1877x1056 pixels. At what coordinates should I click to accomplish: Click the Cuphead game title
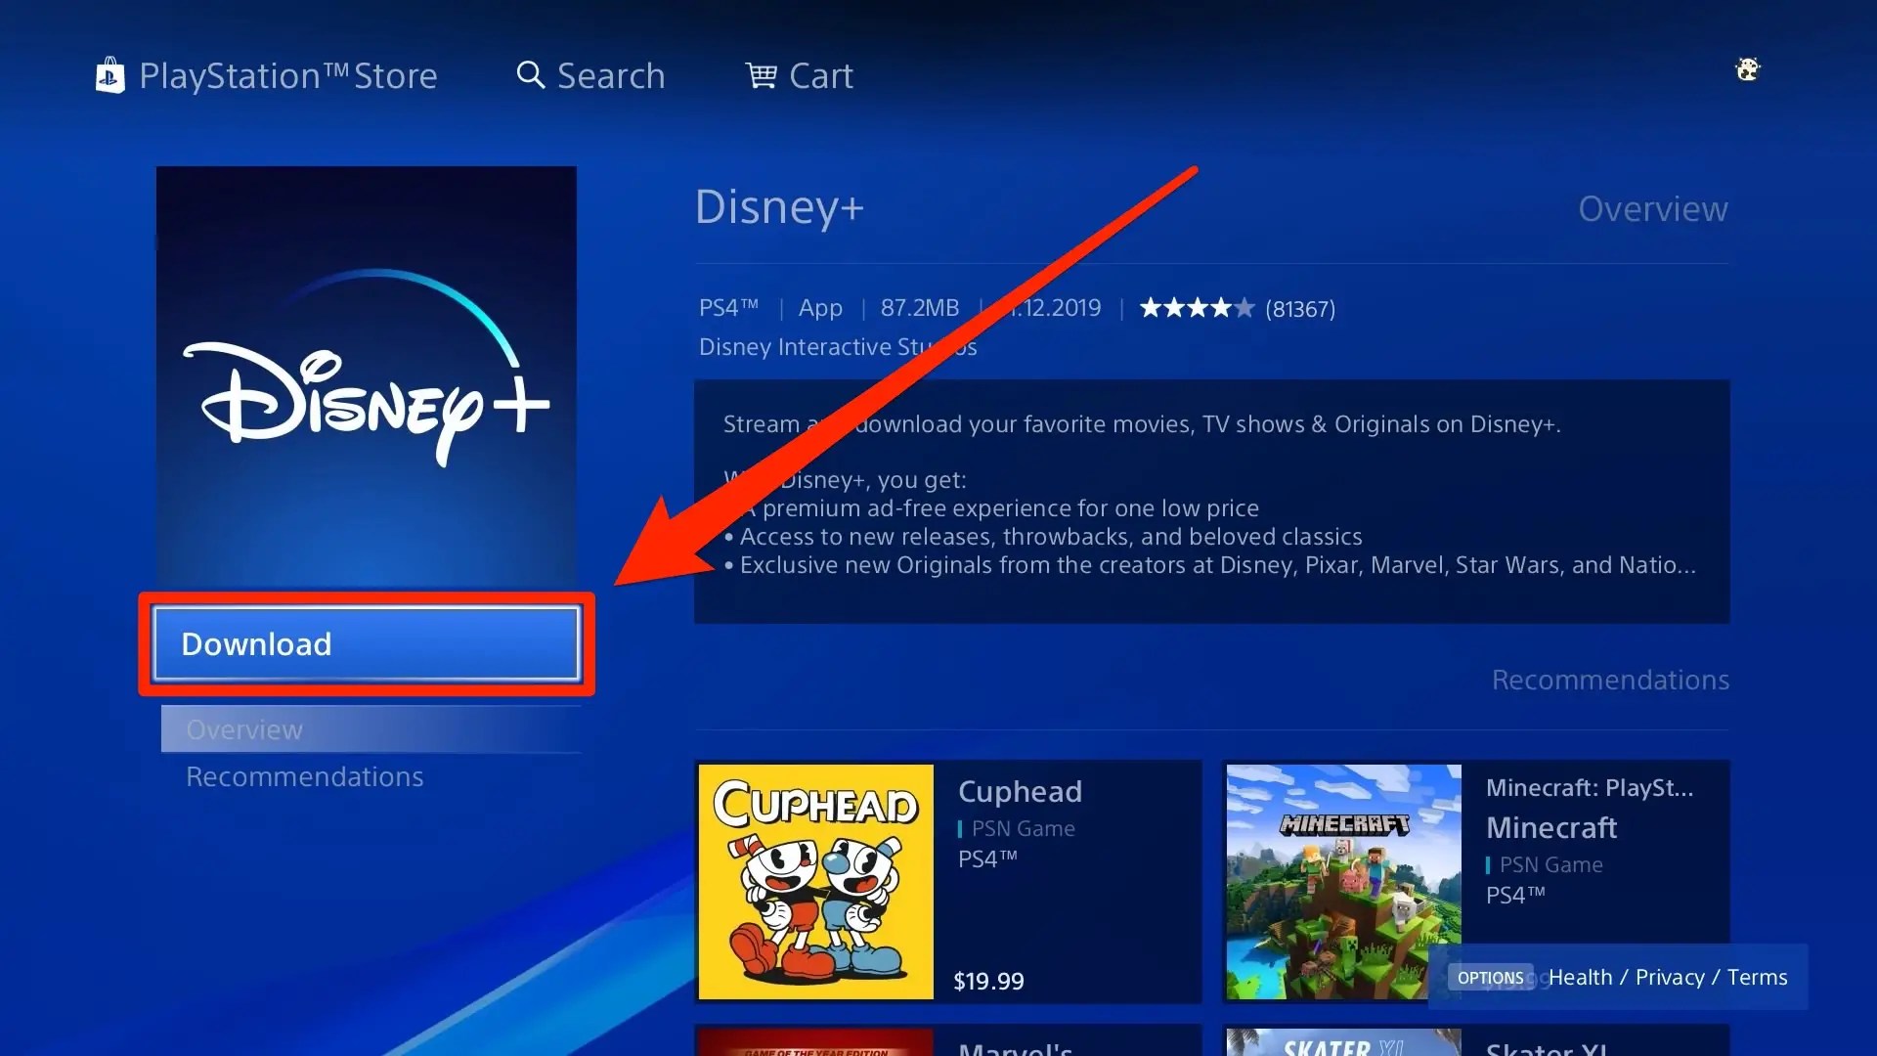tap(1020, 791)
